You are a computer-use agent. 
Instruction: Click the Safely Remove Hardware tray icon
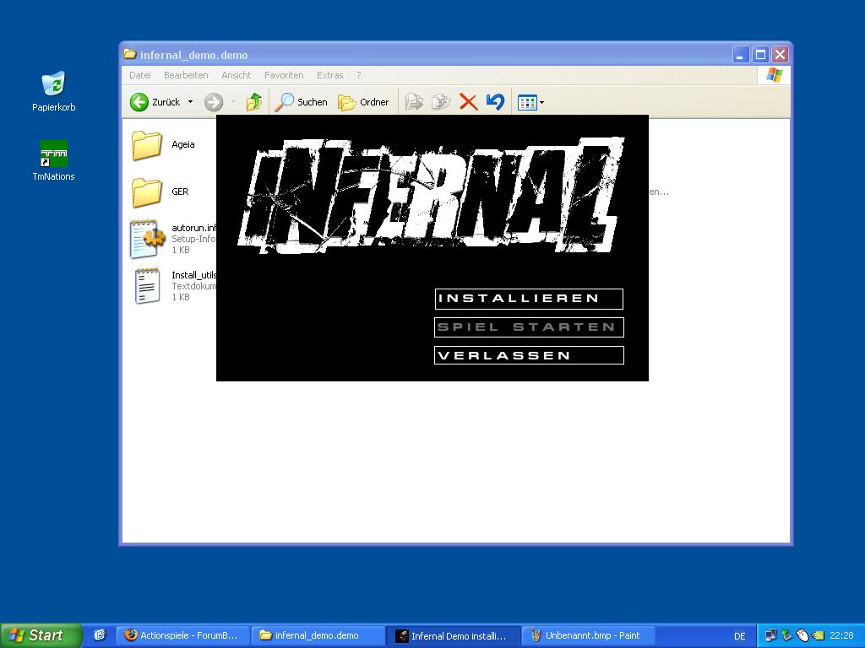[786, 635]
